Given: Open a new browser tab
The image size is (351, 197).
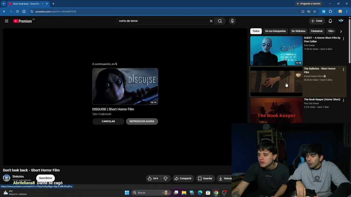Looking at the screenshot, I should click(53, 4).
